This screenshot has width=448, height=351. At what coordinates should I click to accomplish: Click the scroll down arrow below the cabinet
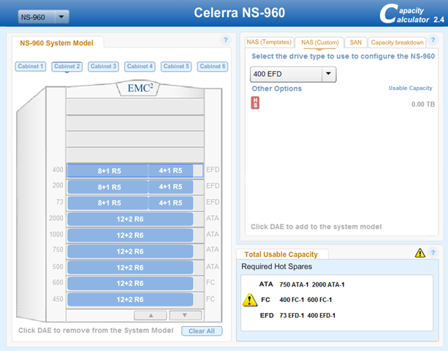(x=185, y=315)
